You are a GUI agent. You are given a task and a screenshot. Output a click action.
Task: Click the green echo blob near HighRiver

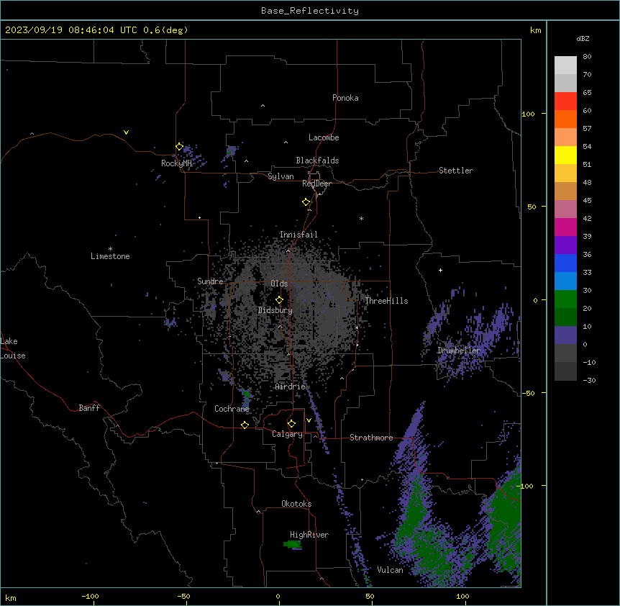coord(293,545)
